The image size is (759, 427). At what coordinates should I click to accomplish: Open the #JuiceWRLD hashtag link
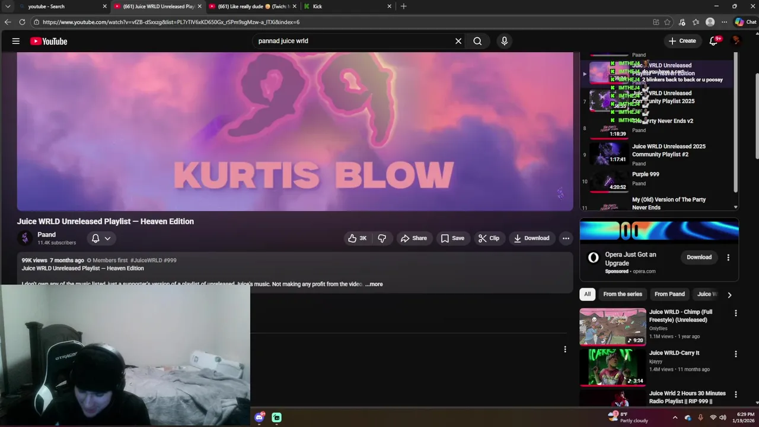tap(146, 260)
